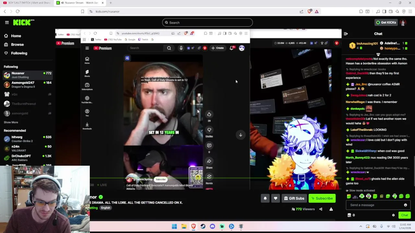This screenshot has height=233, width=415.
Task: Open DrChubzDPT recommended channel
Action: click(28, 158)
